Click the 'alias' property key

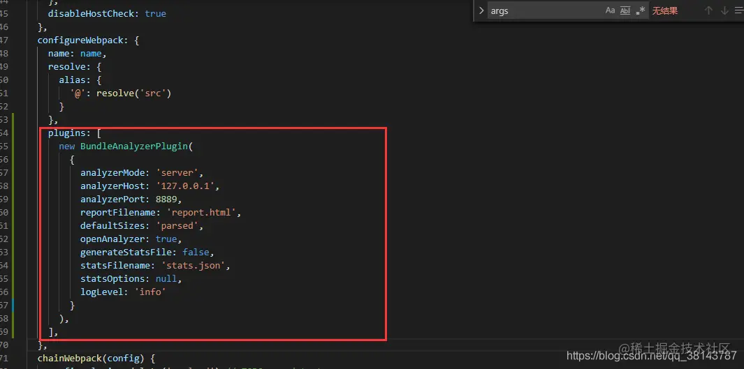click(72, 80)
